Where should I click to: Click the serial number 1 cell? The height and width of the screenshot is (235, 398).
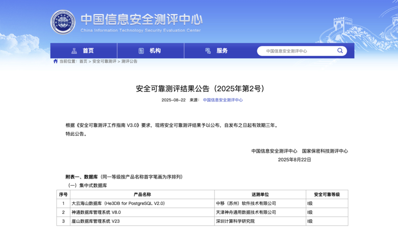pos(63,203)
